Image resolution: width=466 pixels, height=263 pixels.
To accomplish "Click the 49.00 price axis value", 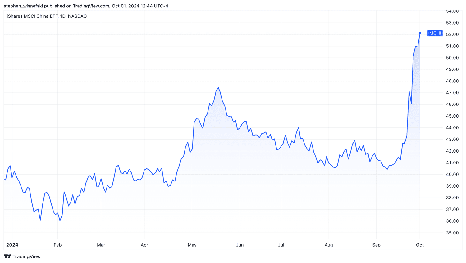I will (x=452, y=69).
